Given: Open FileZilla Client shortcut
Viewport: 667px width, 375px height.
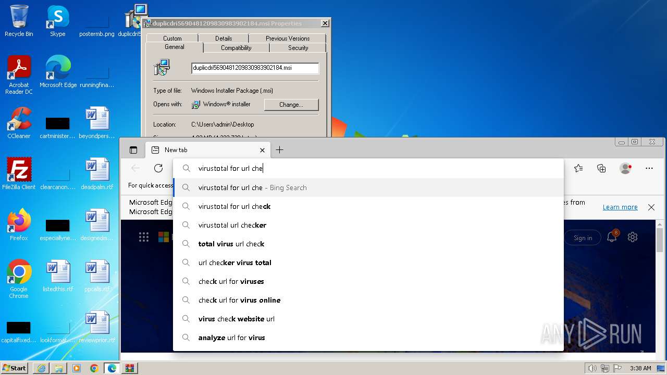Looking at the screenshot, I should tap(19, 173).
